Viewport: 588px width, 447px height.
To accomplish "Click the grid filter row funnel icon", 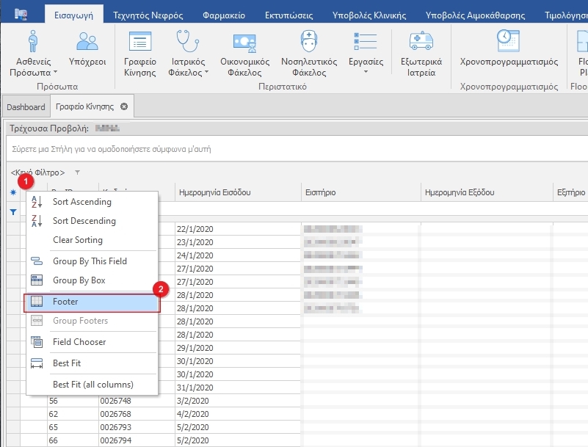I will click(12, 212).
